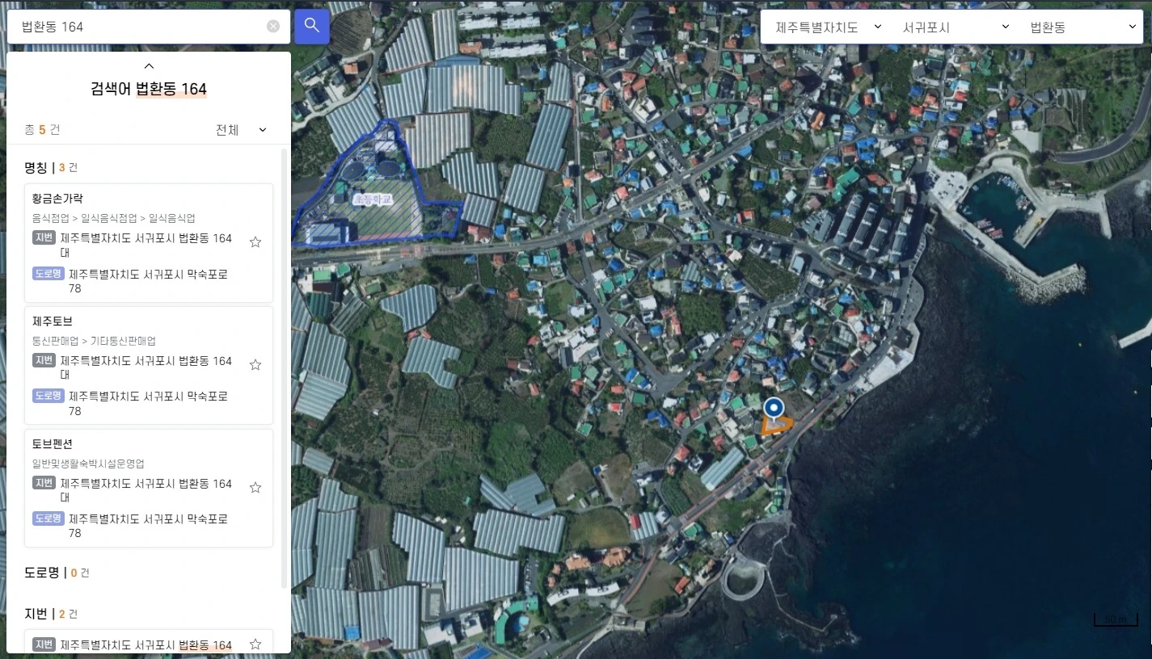This screenshot has height=659, width=1152.
Task: Click the favorite star in the 지번 result
Action: coord(255,644)
